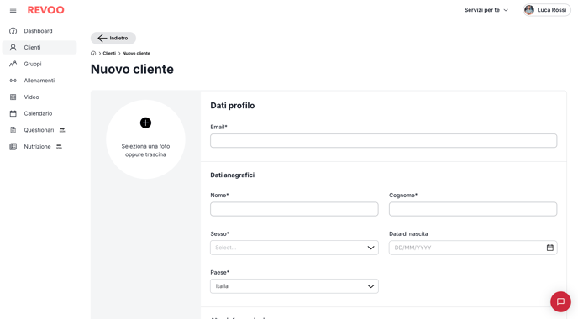Click the Nutrizione book icon
Image resolution: width=578 pixels, height=319 pixels.
click(13, 147)
